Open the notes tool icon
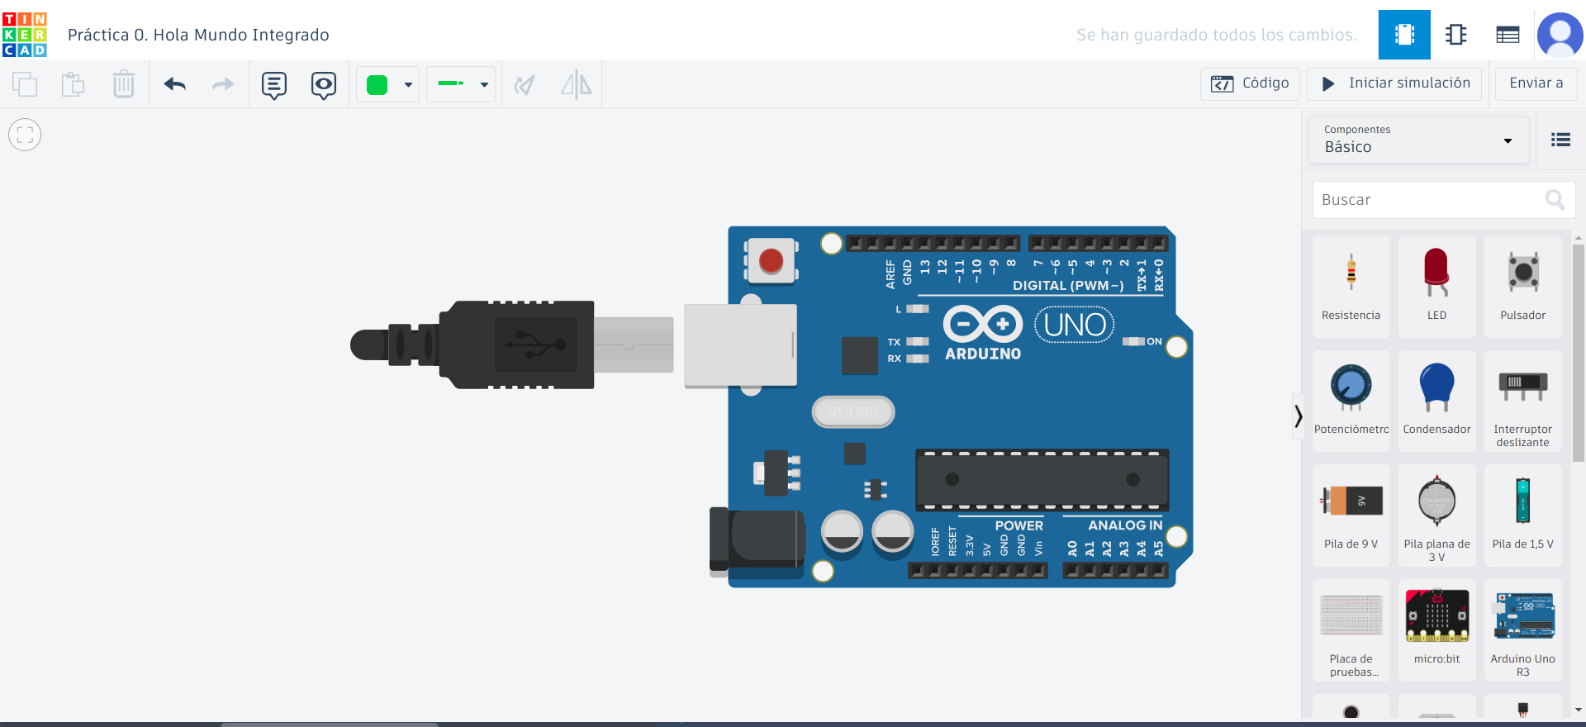 [273, 84]
